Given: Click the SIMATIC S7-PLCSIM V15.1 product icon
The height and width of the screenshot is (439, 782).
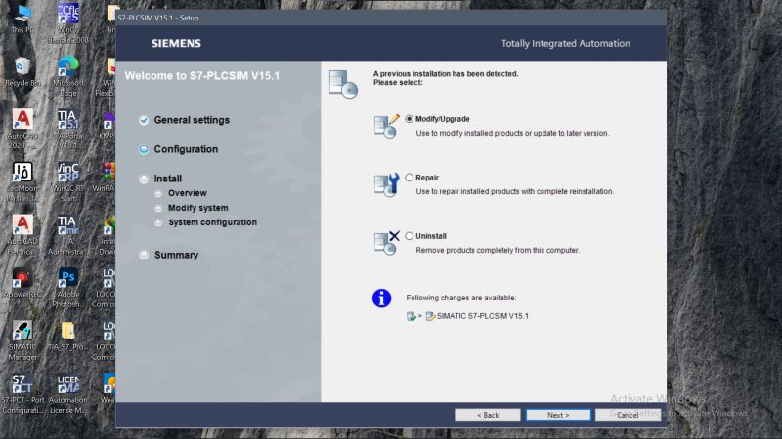Looking at the screenshot, I should click(x=430, y=316).
